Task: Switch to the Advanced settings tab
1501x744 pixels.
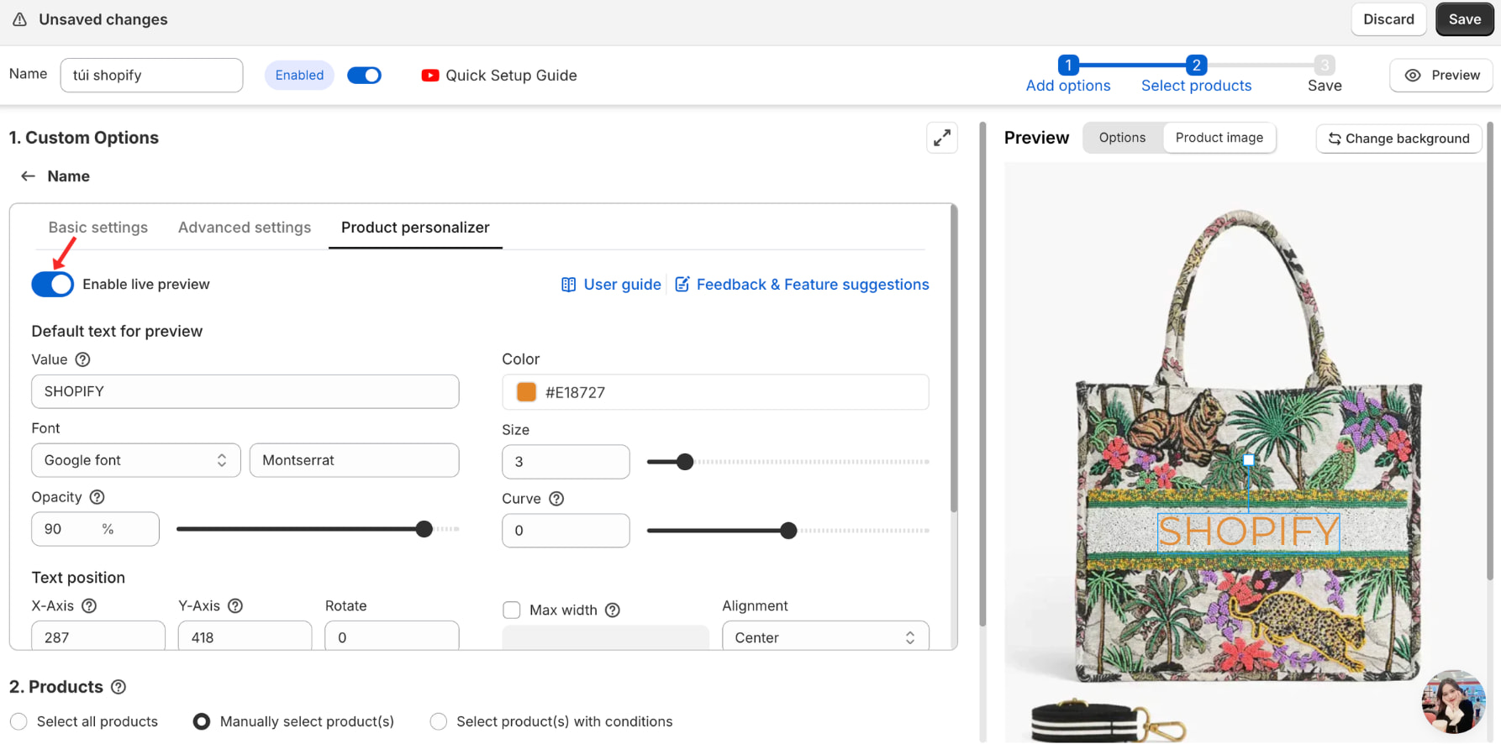Action: tap(245, 228)
